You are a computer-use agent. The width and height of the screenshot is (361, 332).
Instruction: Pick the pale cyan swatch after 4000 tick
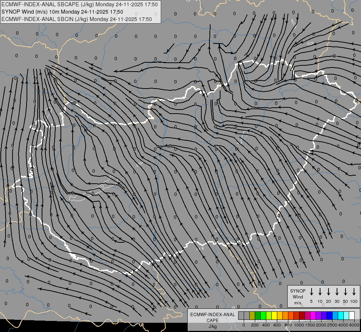tap(347, 315)
